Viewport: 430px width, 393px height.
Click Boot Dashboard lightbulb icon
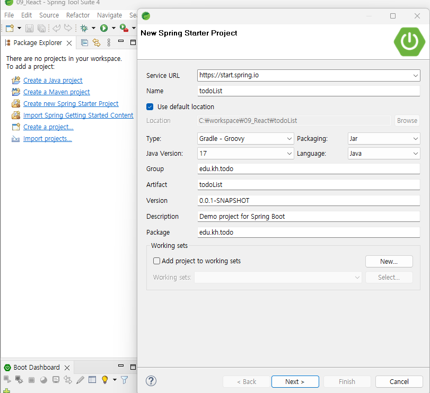click(105, 380)
